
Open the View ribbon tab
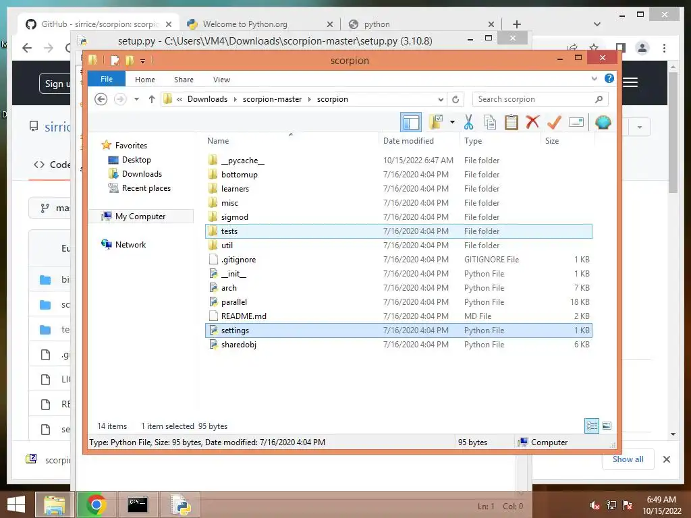221,80
